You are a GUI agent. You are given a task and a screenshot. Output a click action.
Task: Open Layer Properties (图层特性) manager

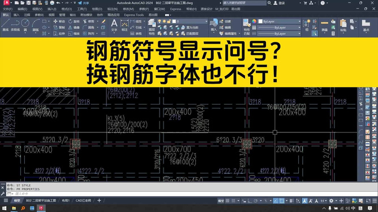tap(152, 27)
